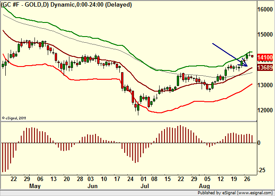Click the date label 03 above Jun
This screenshot has width=275, height=196.
pyautogui.click(x=91, y=179)
